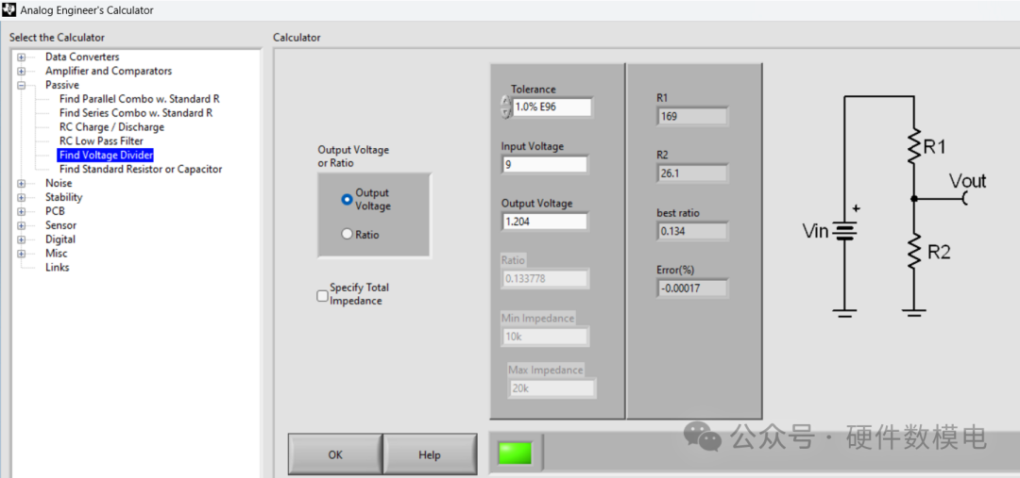The image size is (1020, 478).
Task: Click the best ratio value 0.134
Action: tap(692, 231)
